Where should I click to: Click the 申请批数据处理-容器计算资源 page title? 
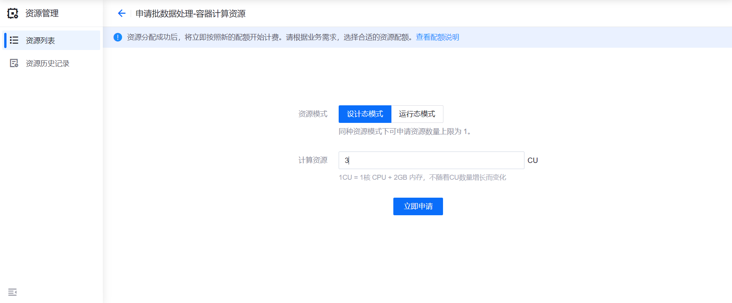pyautogui.click(x=190, y=14)
